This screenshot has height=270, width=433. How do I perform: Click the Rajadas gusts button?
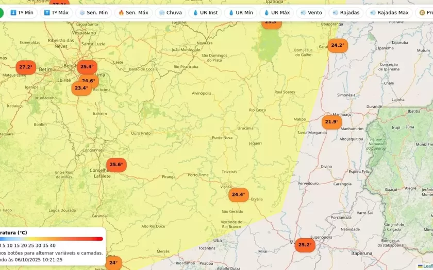tap(346, 13)
